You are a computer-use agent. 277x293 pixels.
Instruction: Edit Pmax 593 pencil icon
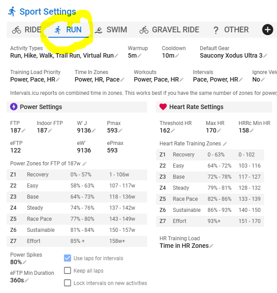tap(120, 131)
